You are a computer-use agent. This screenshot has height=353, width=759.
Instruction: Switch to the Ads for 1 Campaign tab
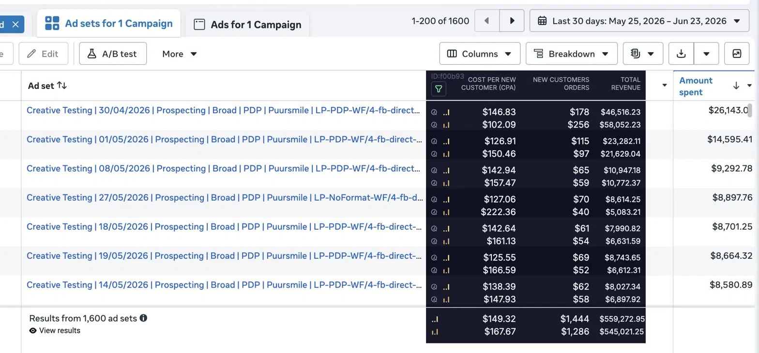tap(247, 25)
